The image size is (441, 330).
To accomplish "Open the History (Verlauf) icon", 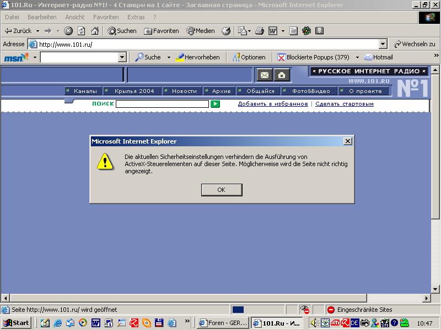I will pos(226,31).
